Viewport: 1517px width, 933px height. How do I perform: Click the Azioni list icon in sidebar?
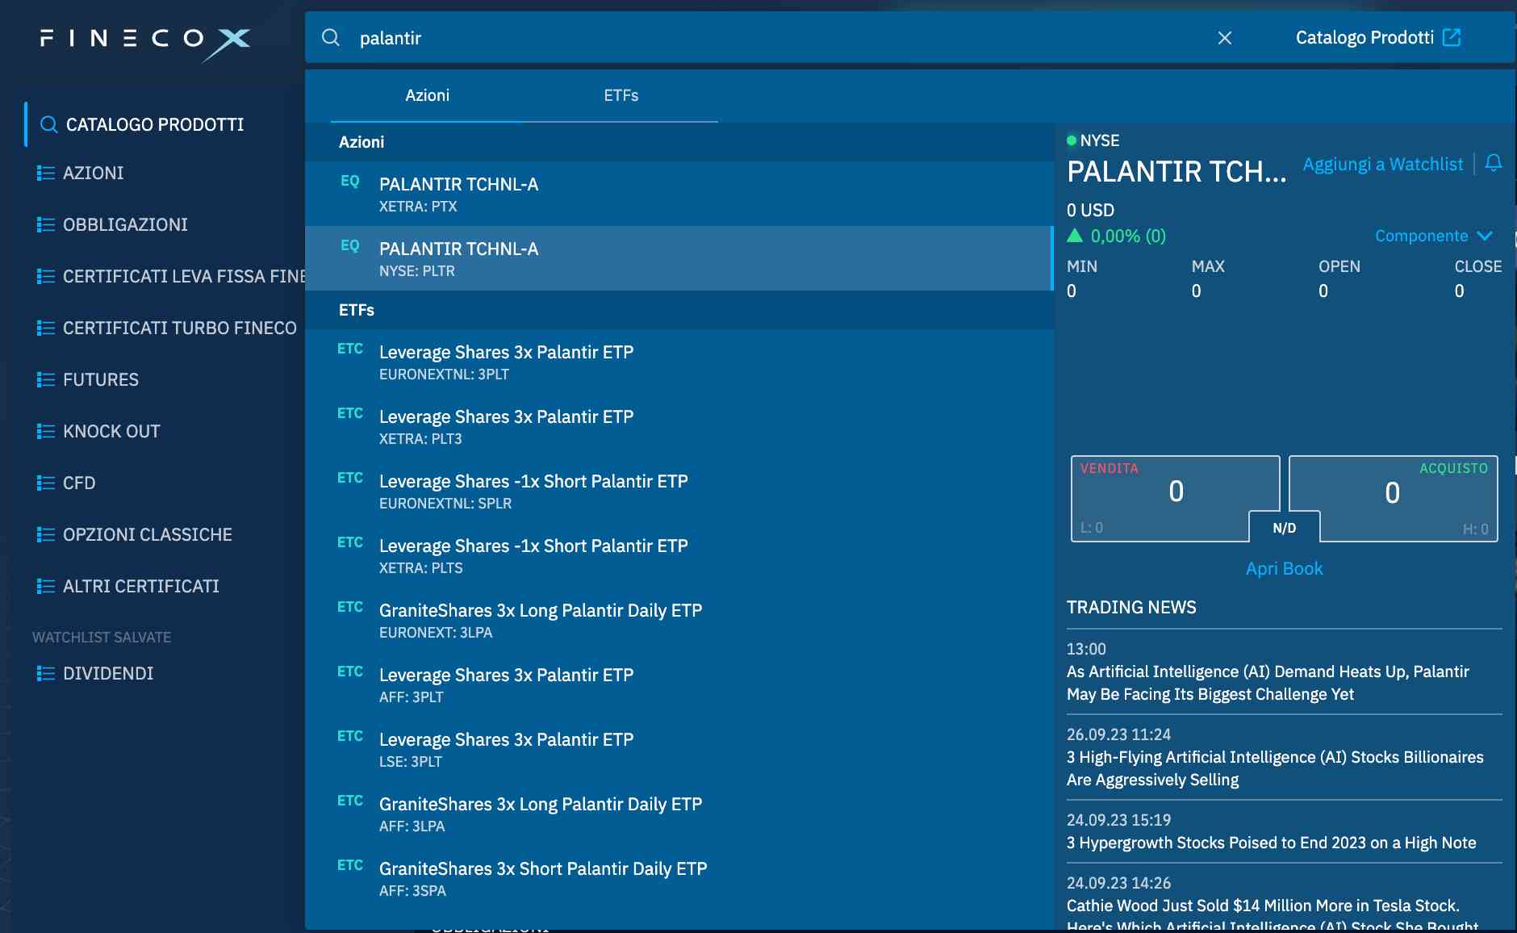[x=46, y=173]
